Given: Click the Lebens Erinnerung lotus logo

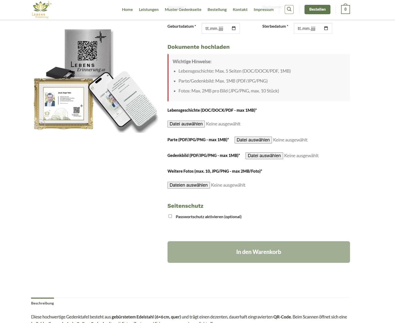Looking at the screenshot, I should 41,10.
